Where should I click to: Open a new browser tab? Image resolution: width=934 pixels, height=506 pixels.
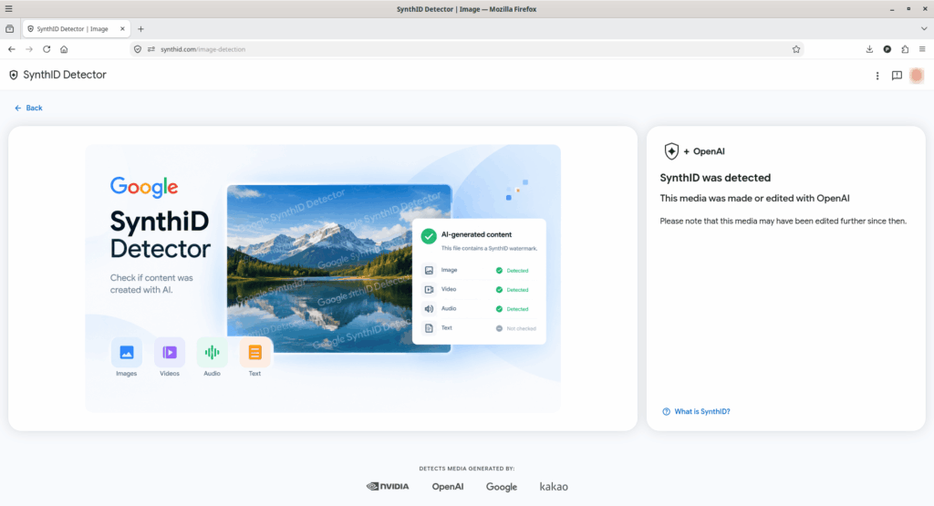pos(140,28)
